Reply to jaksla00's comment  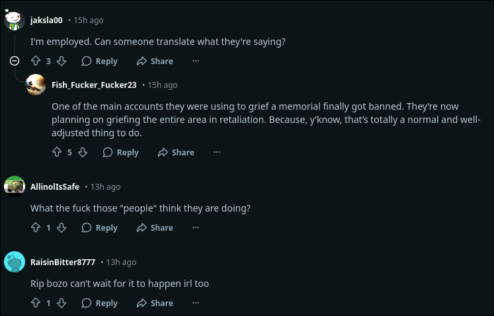pyautogui.click(x=99, y=61)
